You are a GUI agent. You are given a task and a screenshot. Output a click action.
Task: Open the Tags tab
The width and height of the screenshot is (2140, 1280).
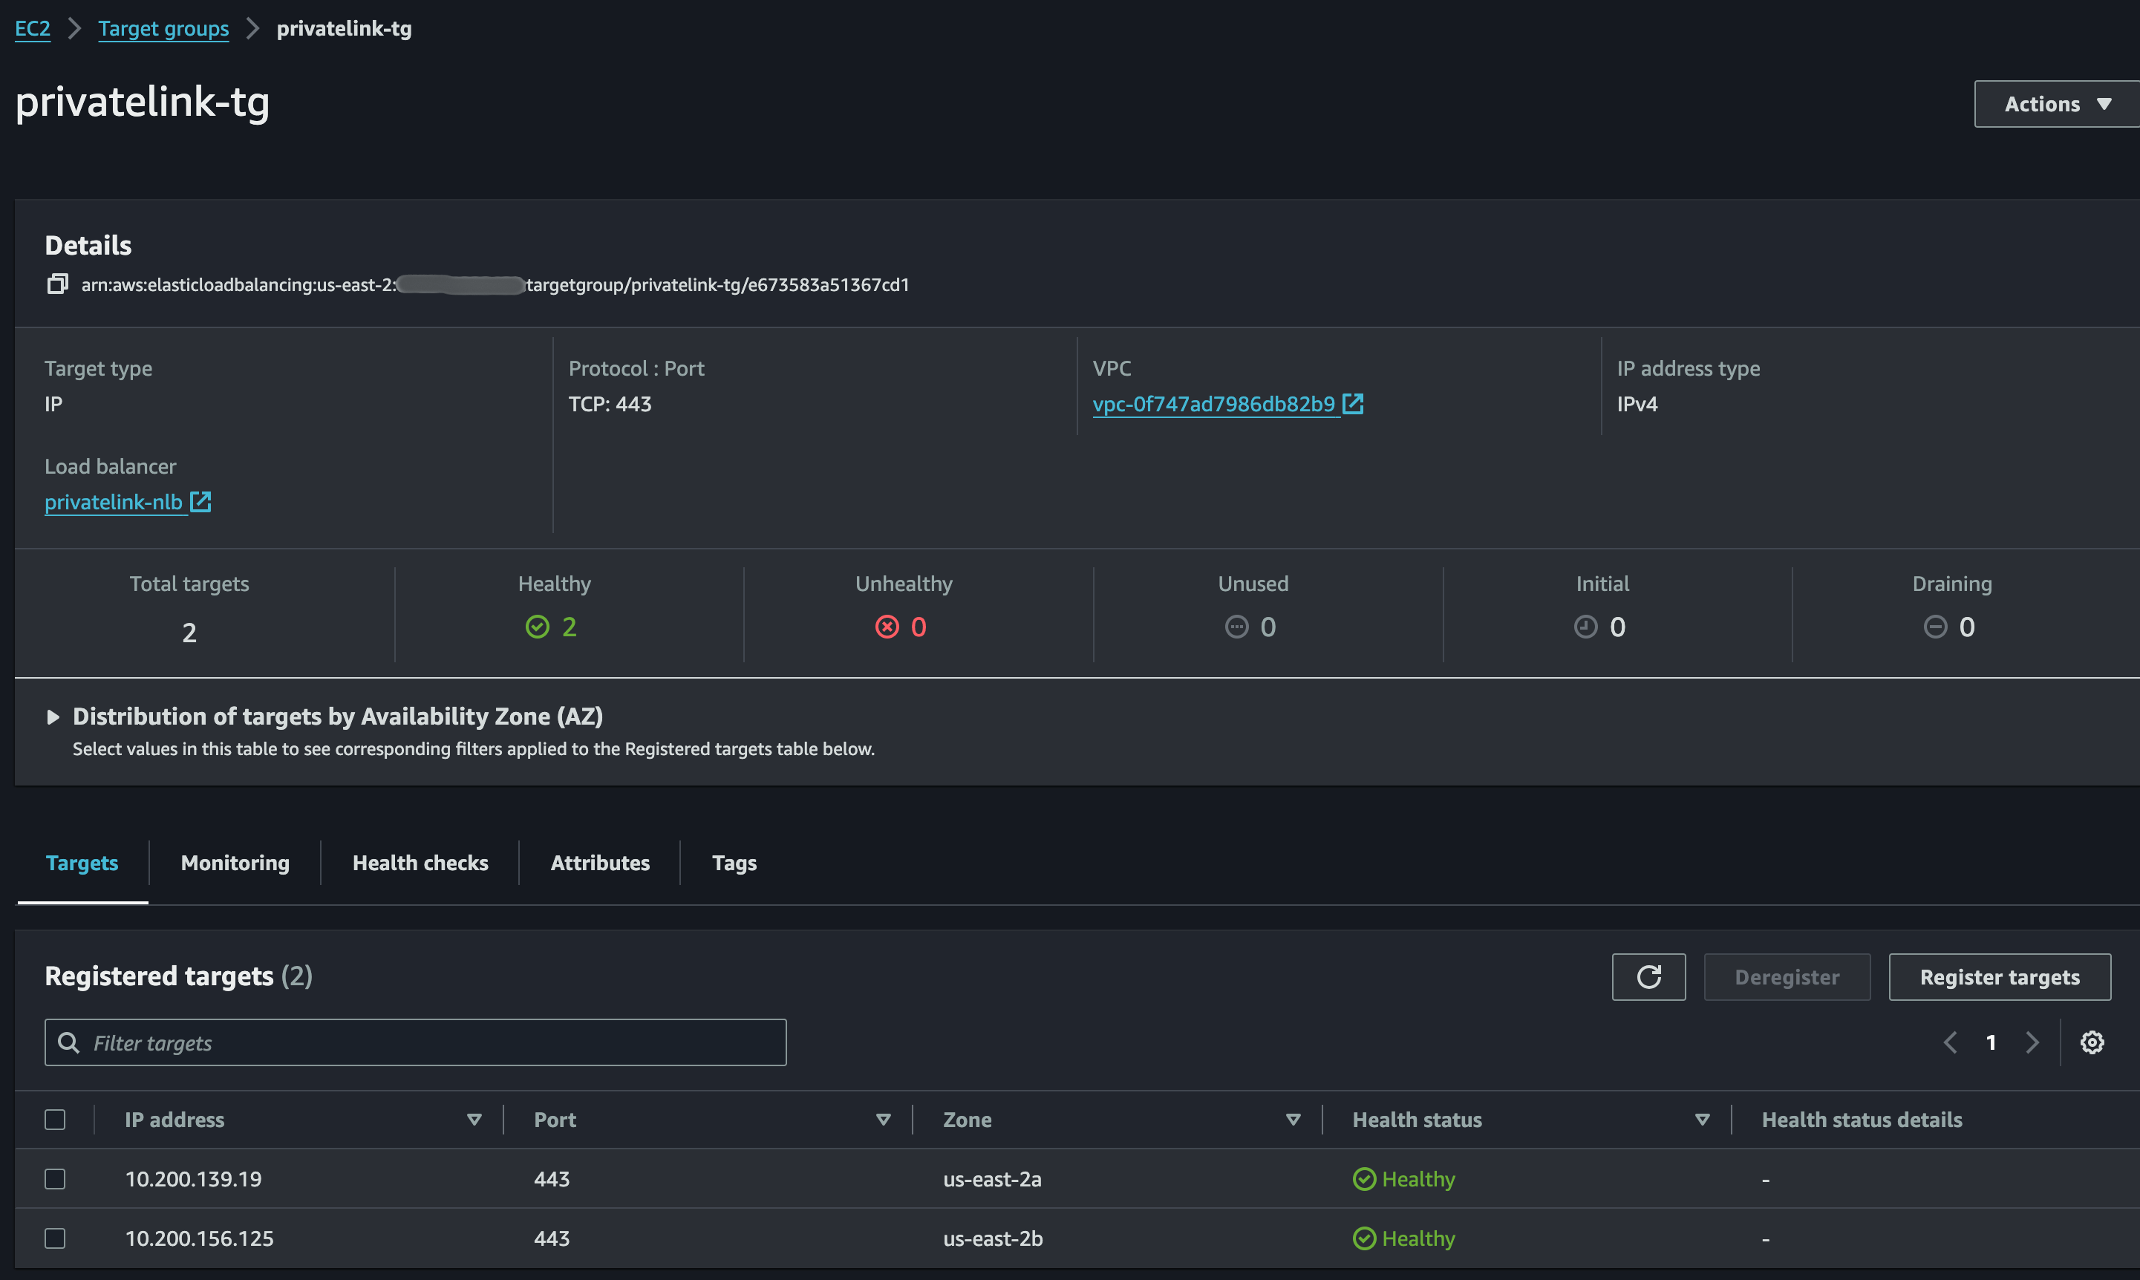pos(734,863)
